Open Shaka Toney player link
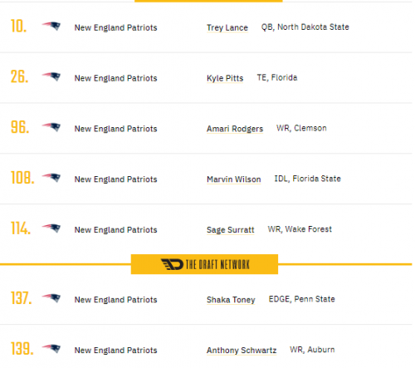The height and width of the screenshot is (368, 415). pyautogui.click(x=231, y=300)
